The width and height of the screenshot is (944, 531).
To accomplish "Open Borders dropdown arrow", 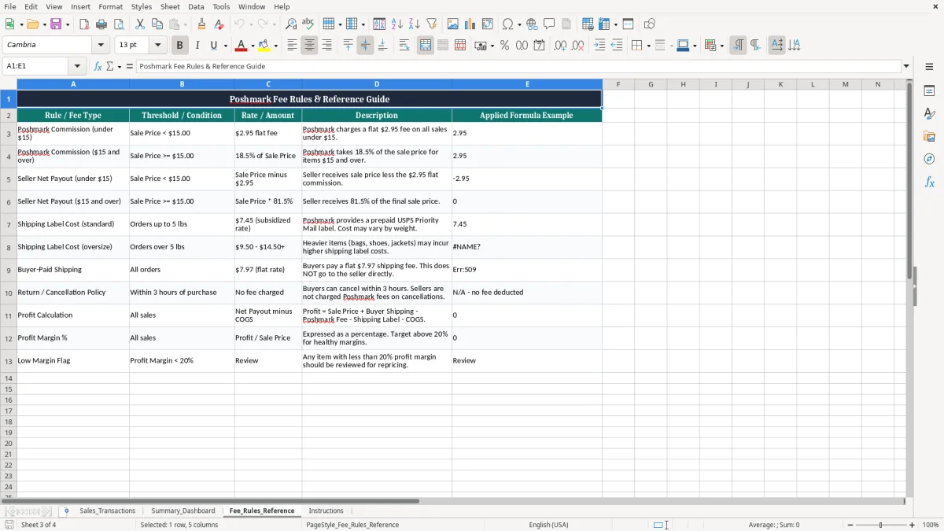I will click(647, 46).
